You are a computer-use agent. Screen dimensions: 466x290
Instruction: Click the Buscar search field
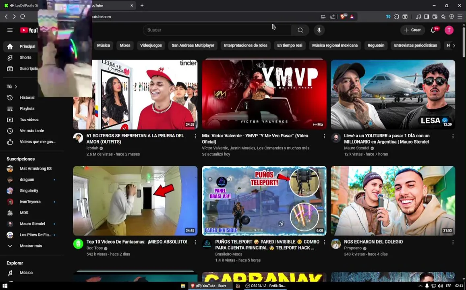click(217, 30)
